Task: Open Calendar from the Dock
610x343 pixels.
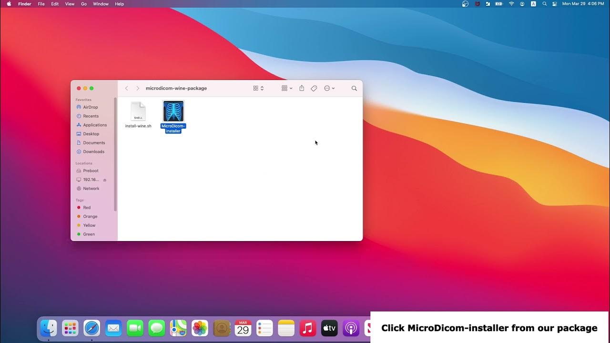Action: 243,328
